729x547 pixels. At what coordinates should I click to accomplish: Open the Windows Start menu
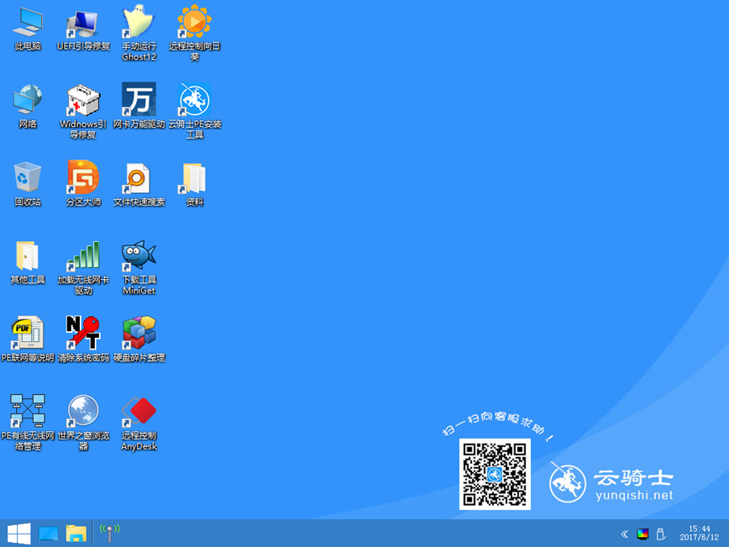coord(18,534)
